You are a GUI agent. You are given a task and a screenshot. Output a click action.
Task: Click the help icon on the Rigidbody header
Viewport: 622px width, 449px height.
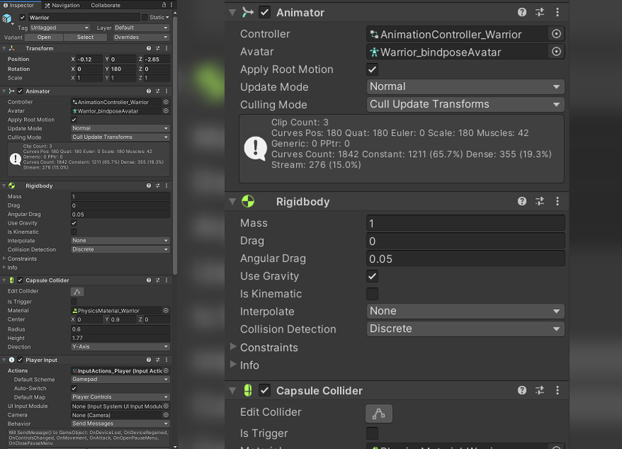(522, 201)
